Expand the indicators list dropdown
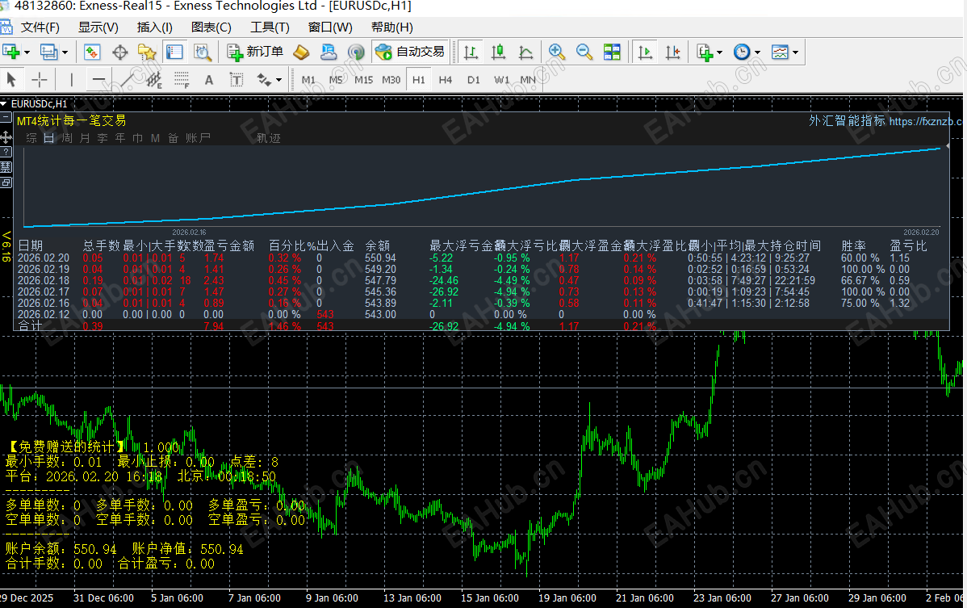 tap(719, 53)
